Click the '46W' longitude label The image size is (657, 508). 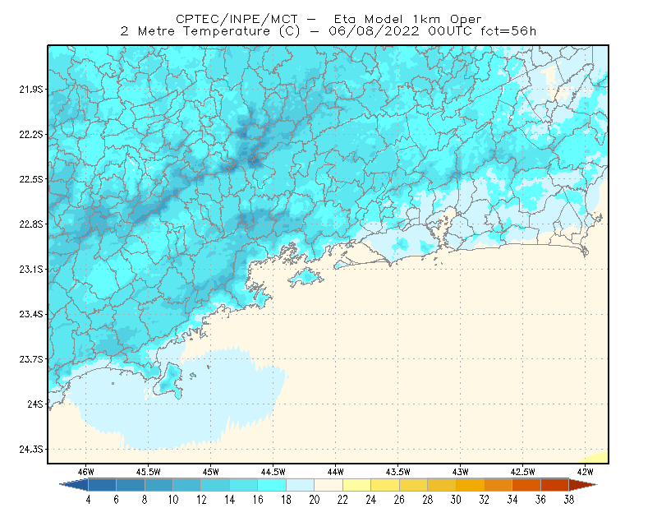tap(86, 472)
